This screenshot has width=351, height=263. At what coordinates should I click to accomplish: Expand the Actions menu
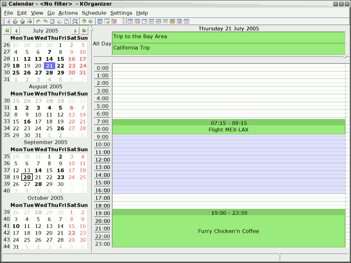click(68, 13)
